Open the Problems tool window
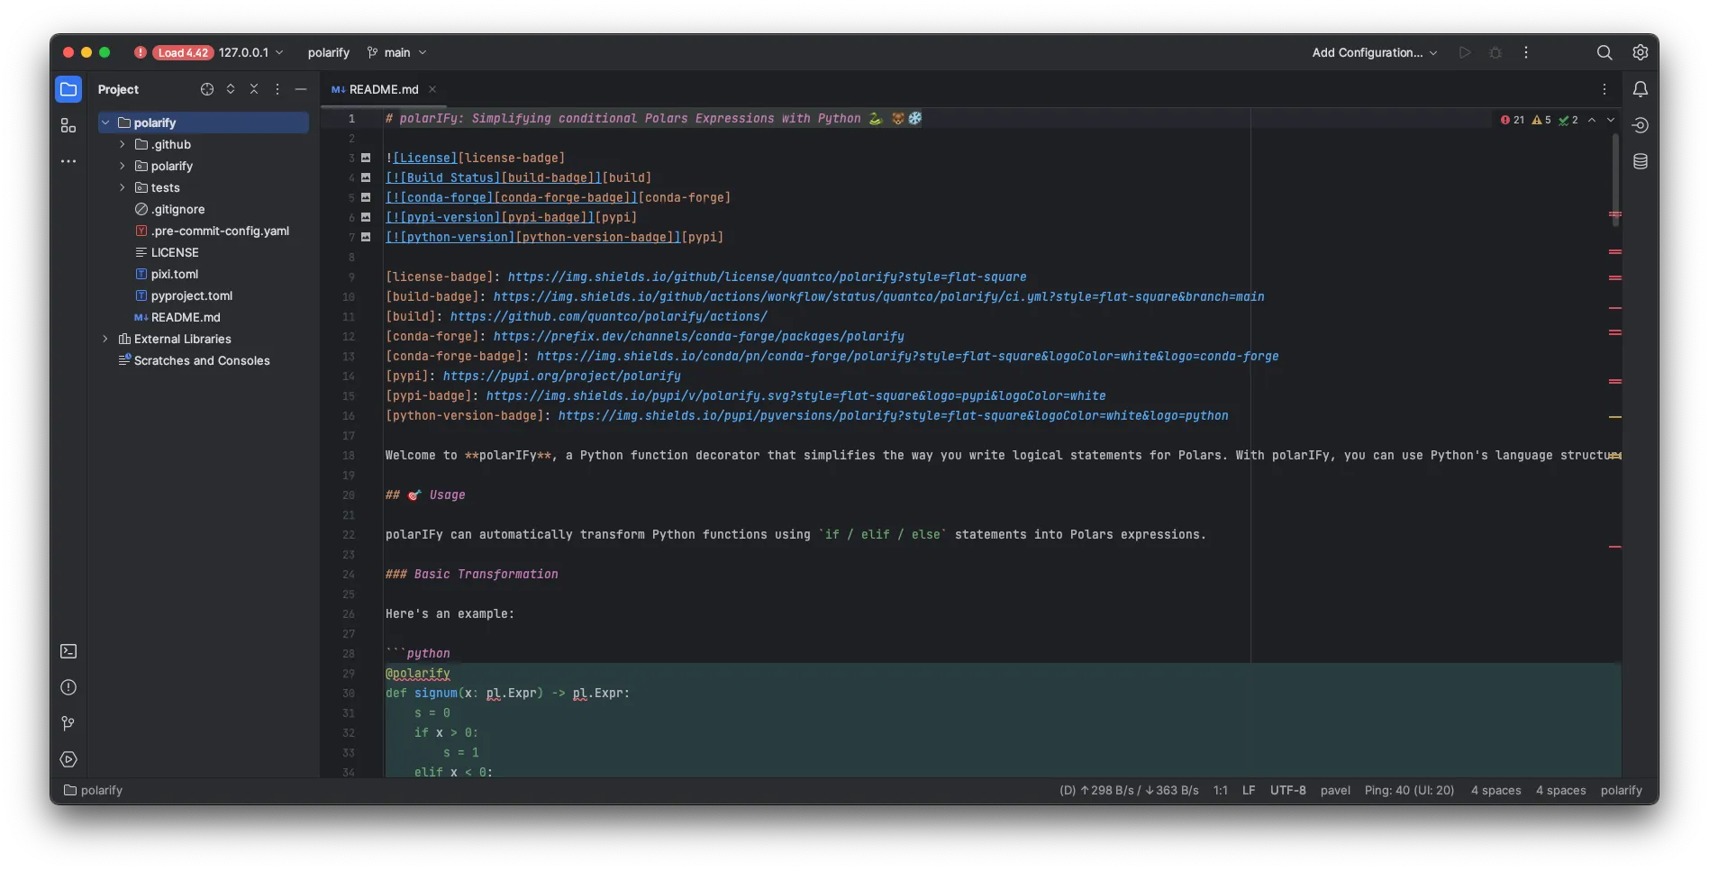 (68, 687)
